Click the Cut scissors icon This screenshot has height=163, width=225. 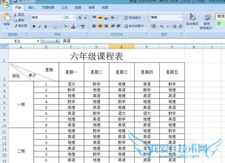pos(15,15)
